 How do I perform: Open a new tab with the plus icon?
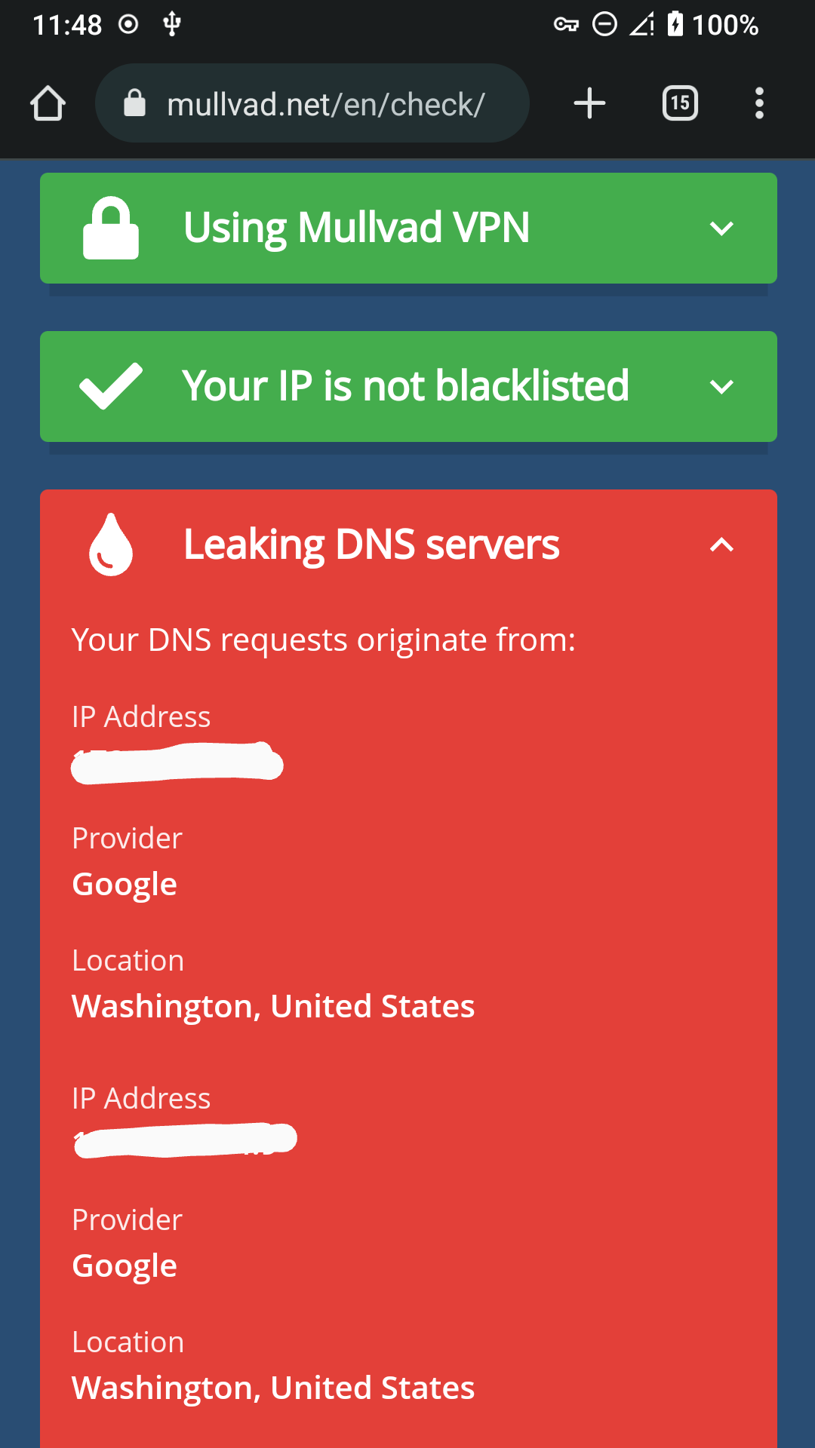pos(589,103)
